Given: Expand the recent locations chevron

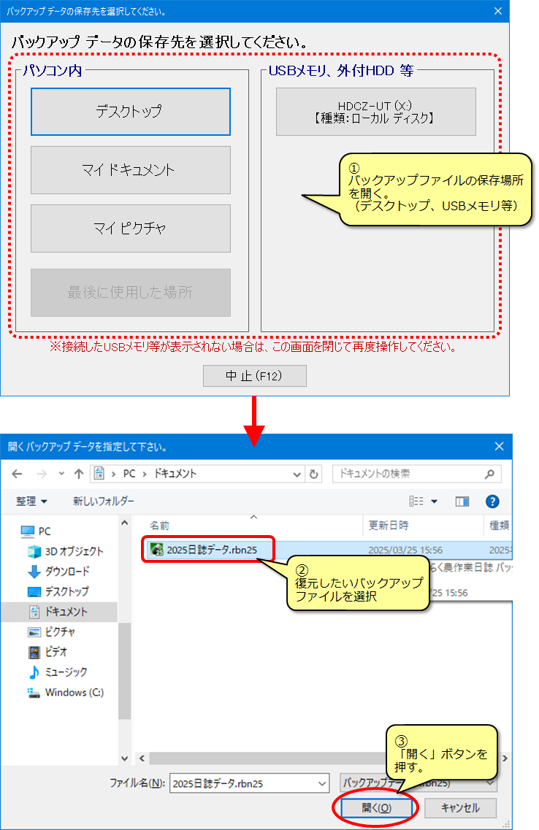Looking at the screenshot, I should (61, 474).
